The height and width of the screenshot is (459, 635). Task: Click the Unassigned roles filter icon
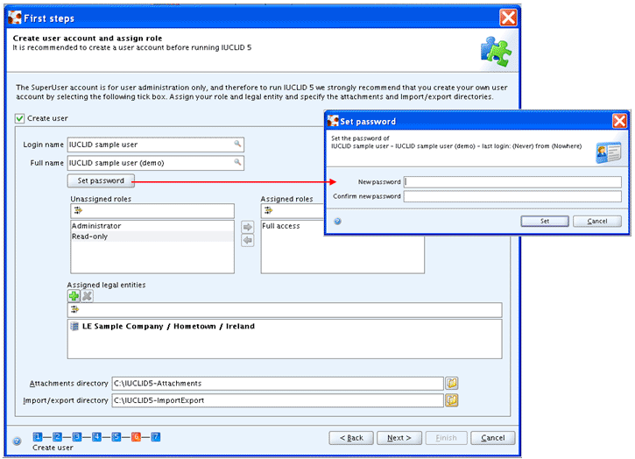(x=78, y=210)
